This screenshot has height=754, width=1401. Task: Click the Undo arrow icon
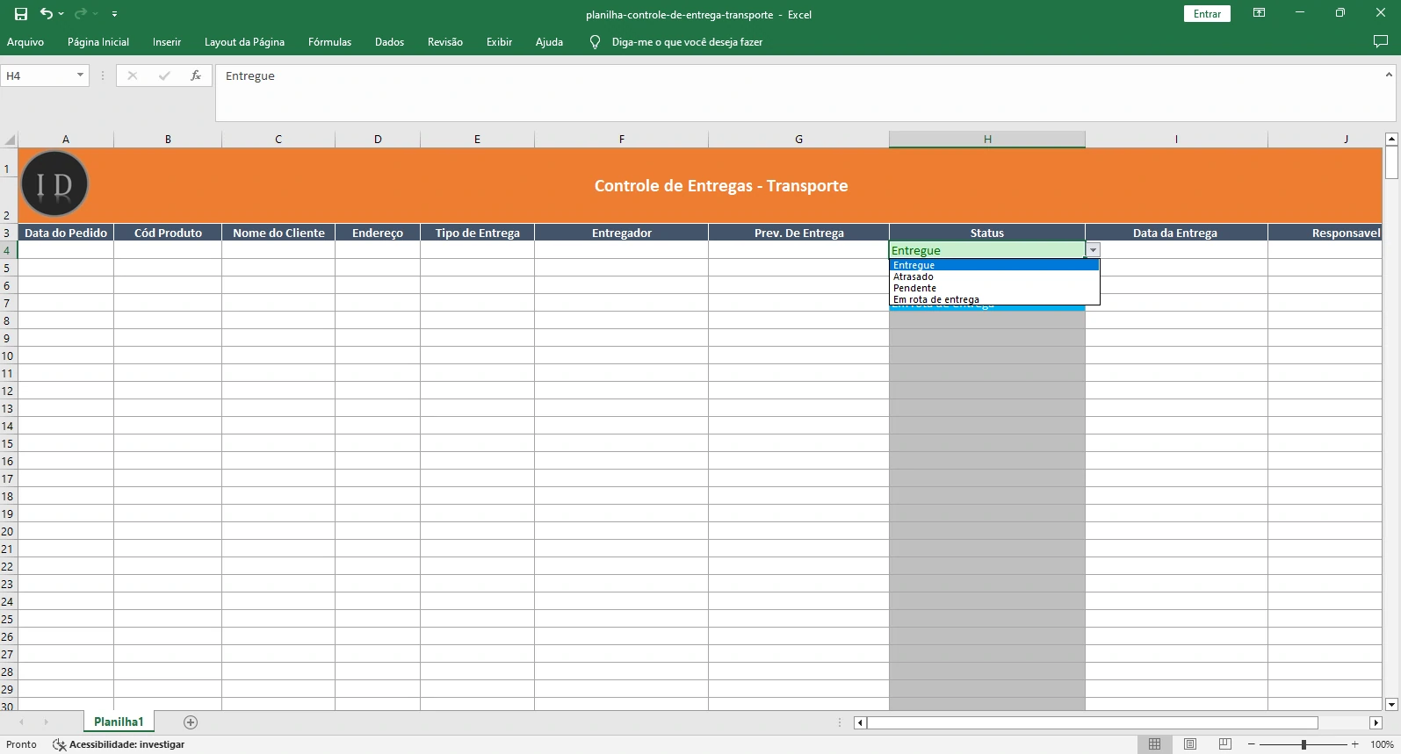(47, 14)
